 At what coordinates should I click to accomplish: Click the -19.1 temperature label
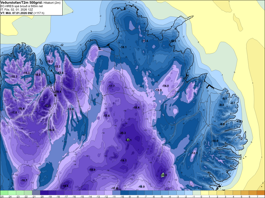pyautogui.click(x=123, y=160)
